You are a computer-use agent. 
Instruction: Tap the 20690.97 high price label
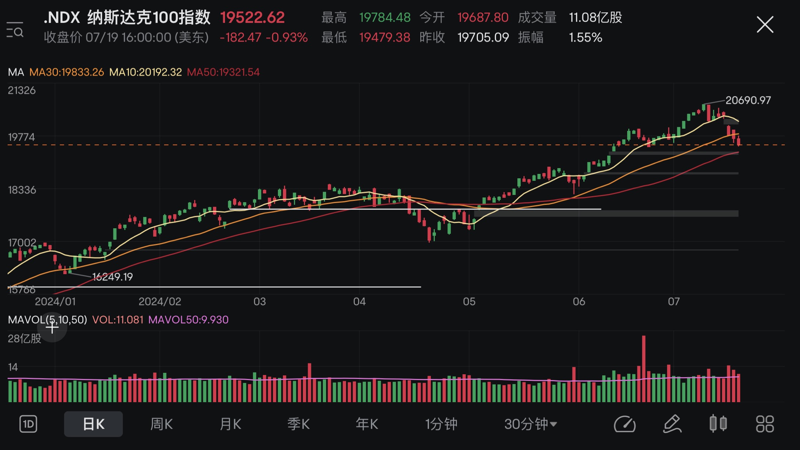(748, 100)
